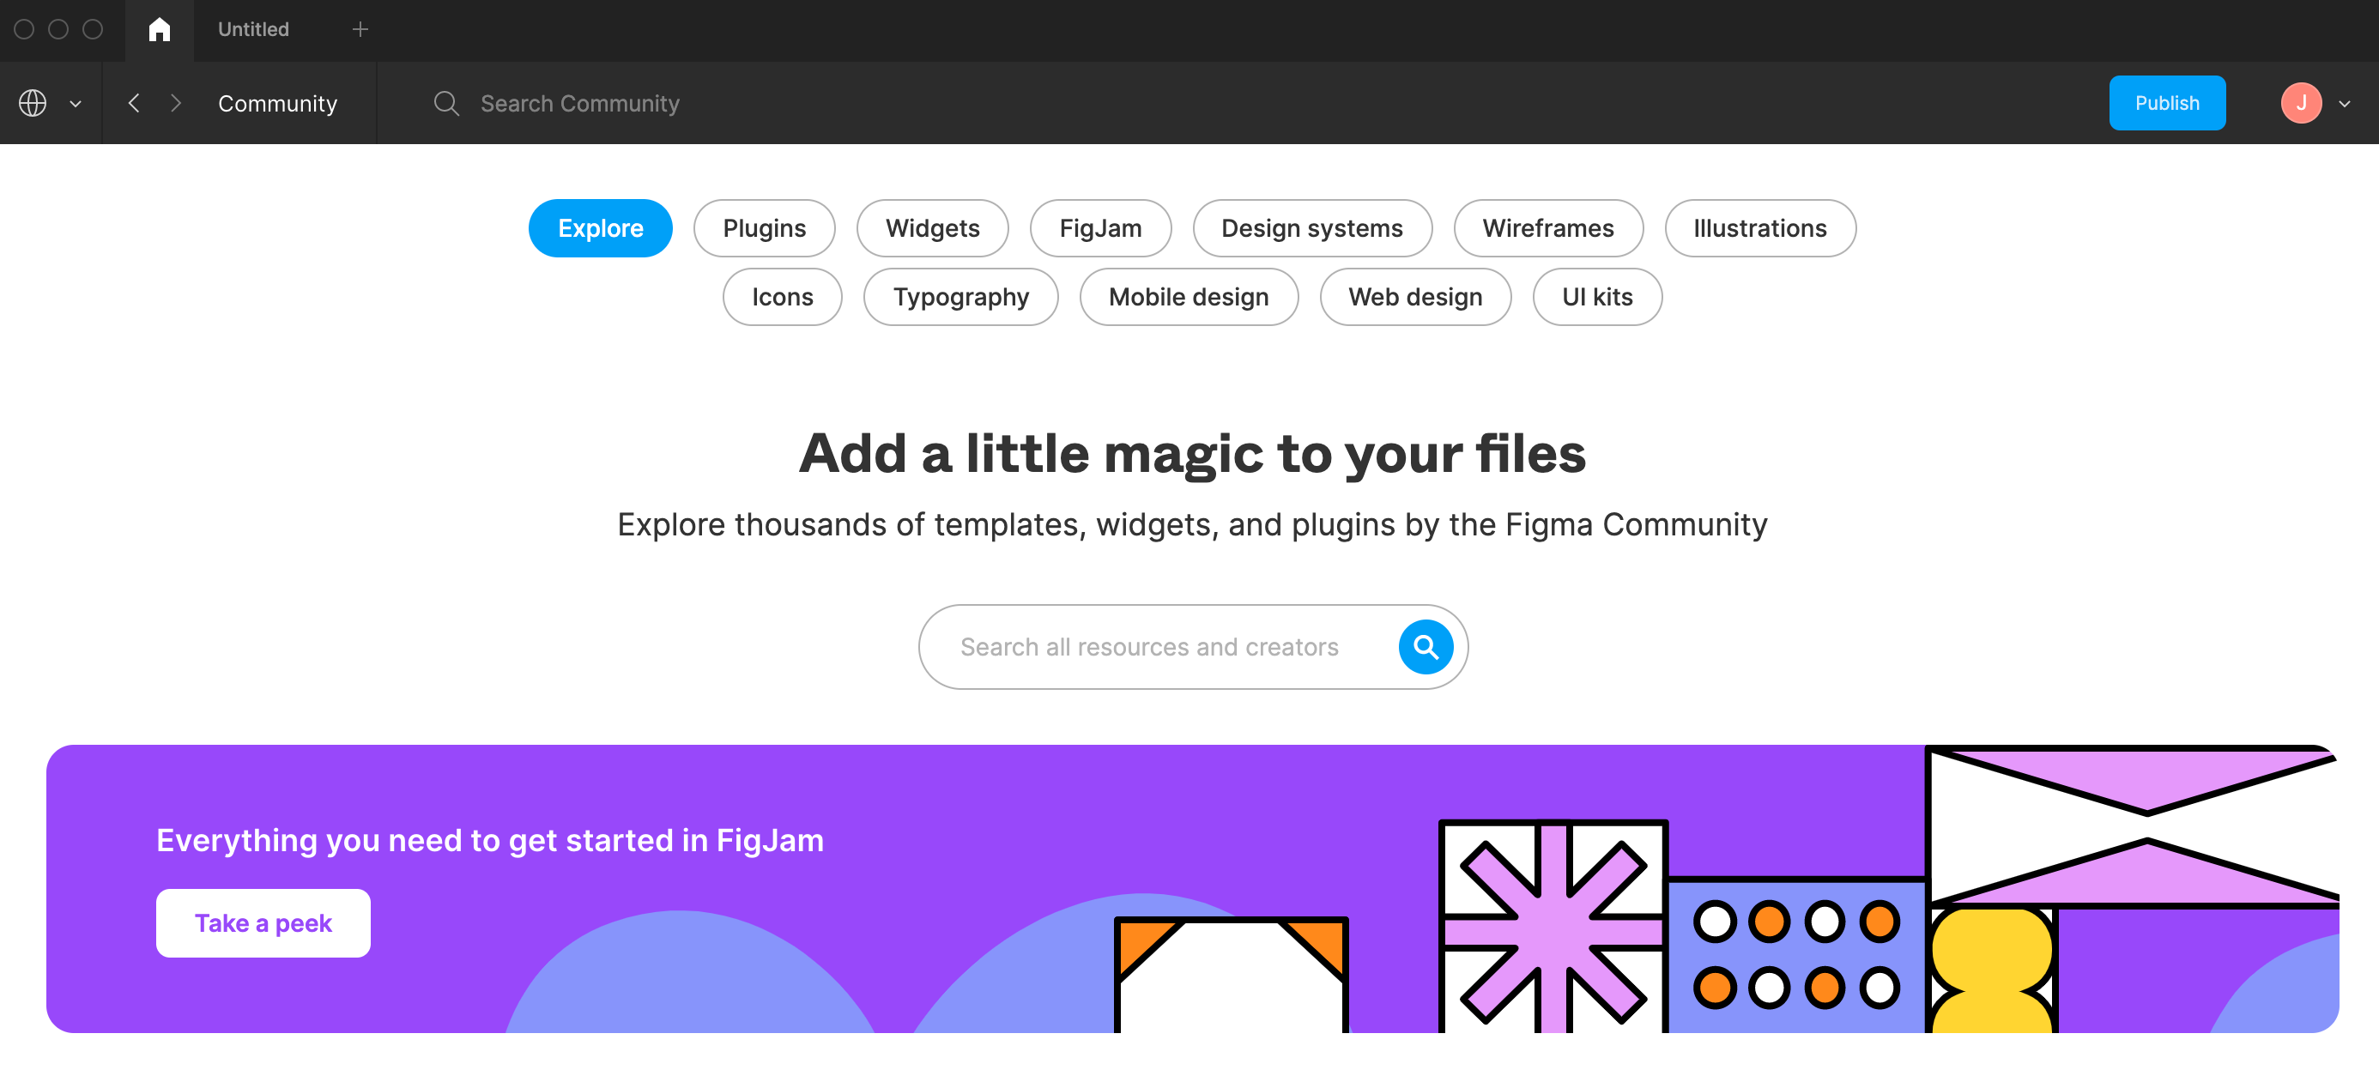
Task: Click the globe Community icon
Action: click(x=33, y=102)
